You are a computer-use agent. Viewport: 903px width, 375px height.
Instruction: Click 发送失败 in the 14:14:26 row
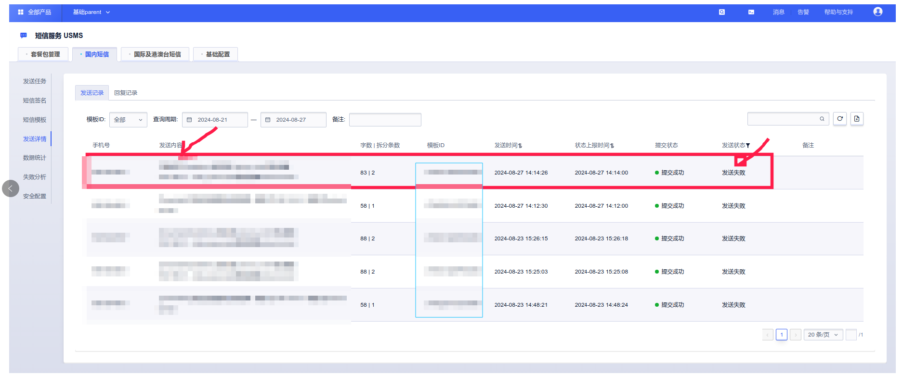[x=733, y=173]
